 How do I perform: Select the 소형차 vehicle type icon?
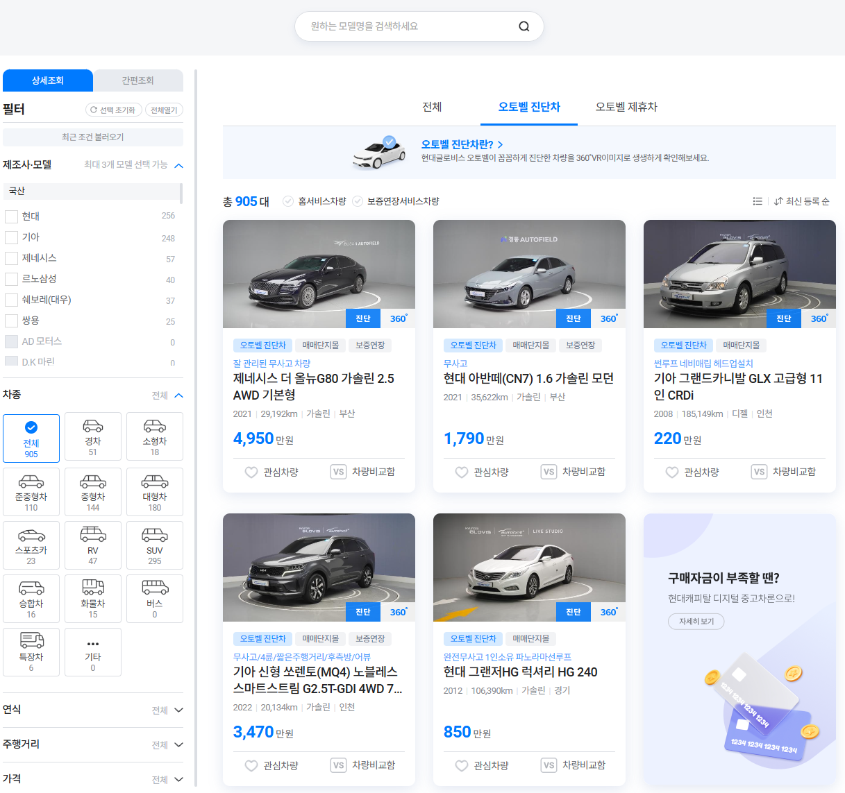click(155, 436)
